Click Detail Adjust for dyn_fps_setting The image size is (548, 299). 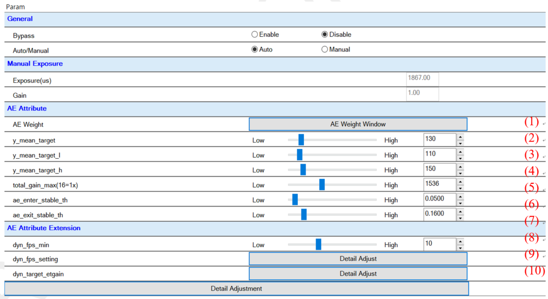(358, 259)
